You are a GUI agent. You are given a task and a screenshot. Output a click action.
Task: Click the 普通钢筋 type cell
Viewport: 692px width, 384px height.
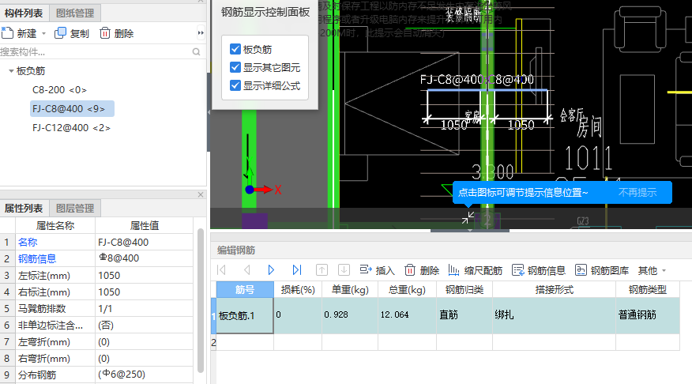coord(648,315)
